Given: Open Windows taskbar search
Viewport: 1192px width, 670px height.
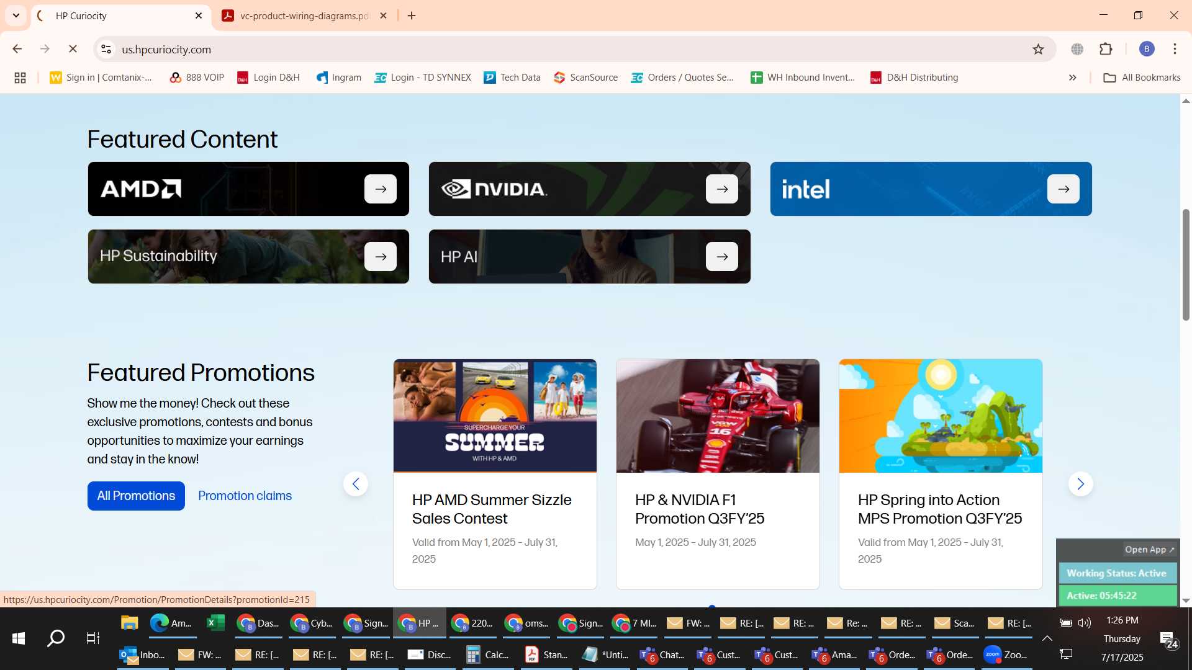Looking at the screenshot, I should tap(56, 638).
